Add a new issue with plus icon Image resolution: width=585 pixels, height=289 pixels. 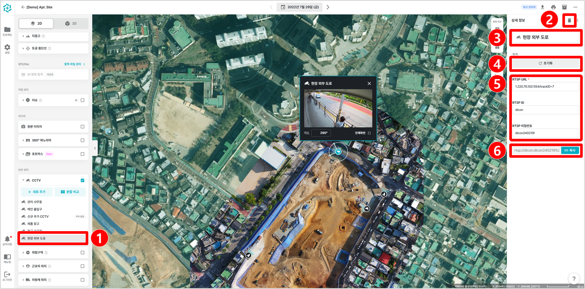[76, 100]
